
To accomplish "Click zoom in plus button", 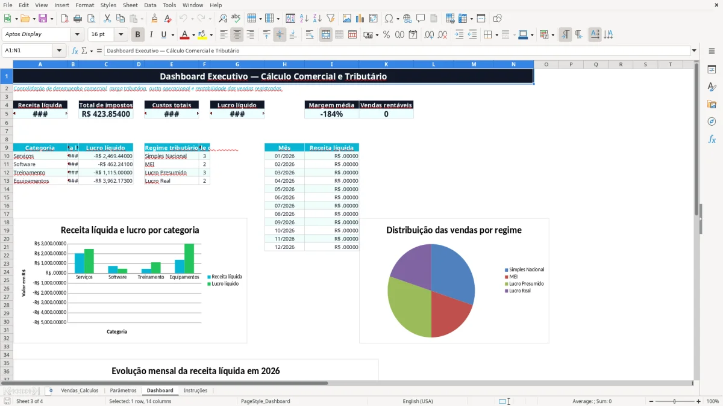I will click(x=698, y=401).
